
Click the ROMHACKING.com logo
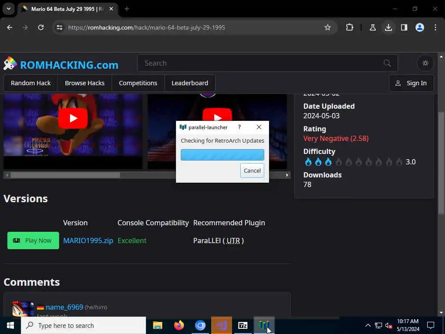61,64
